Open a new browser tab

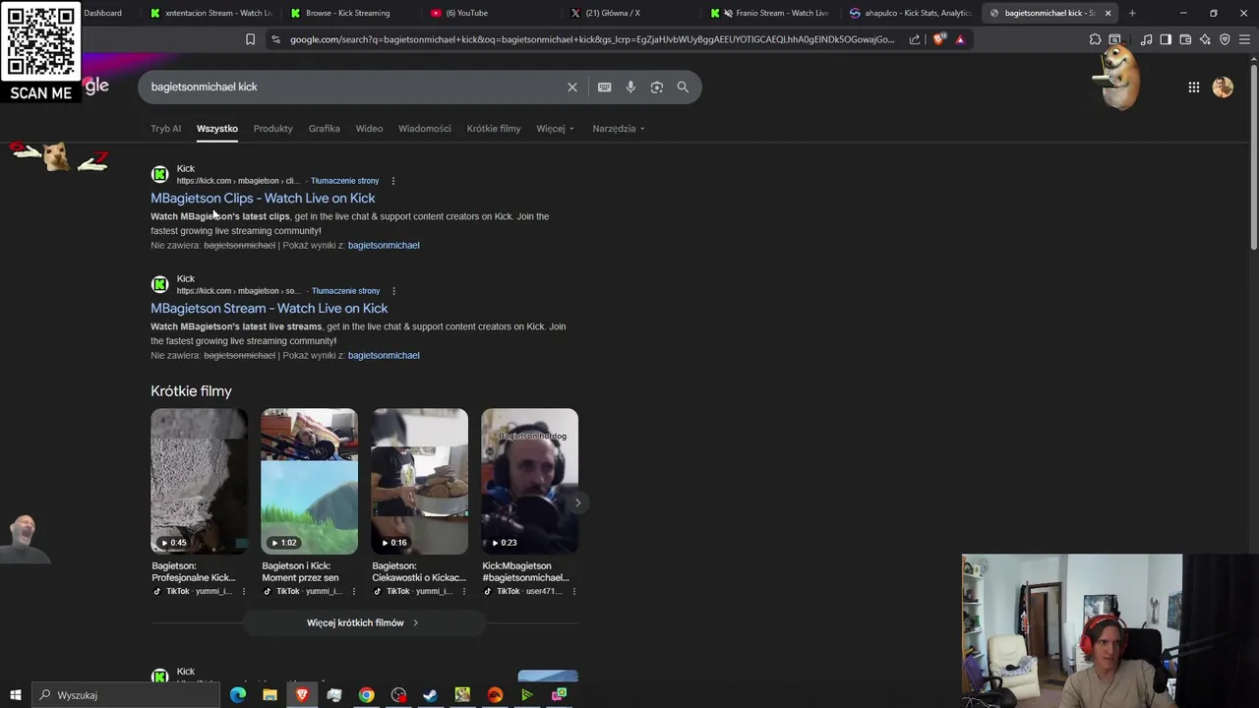point(1132,13)
